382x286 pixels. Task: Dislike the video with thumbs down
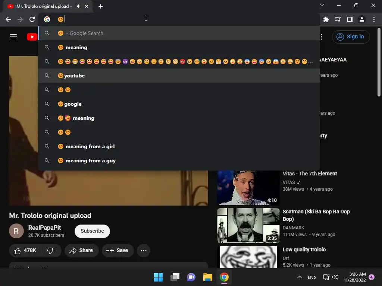point(51,251)
